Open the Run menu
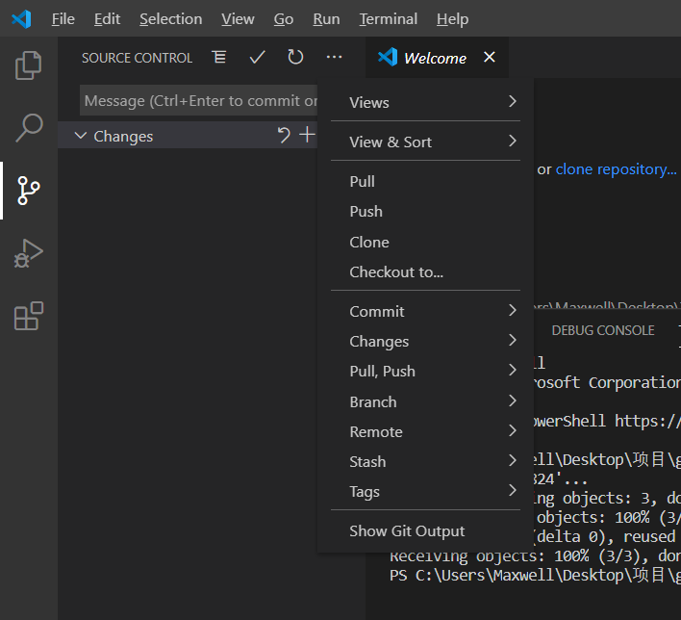Viewport: 681px width, 620px height. tap(326, 19)
